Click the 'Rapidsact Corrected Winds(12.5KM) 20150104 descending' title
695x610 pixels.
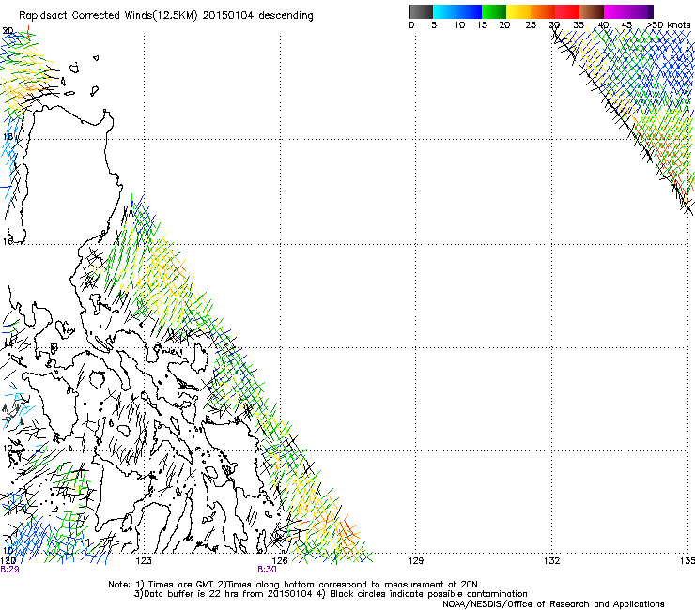166,16
